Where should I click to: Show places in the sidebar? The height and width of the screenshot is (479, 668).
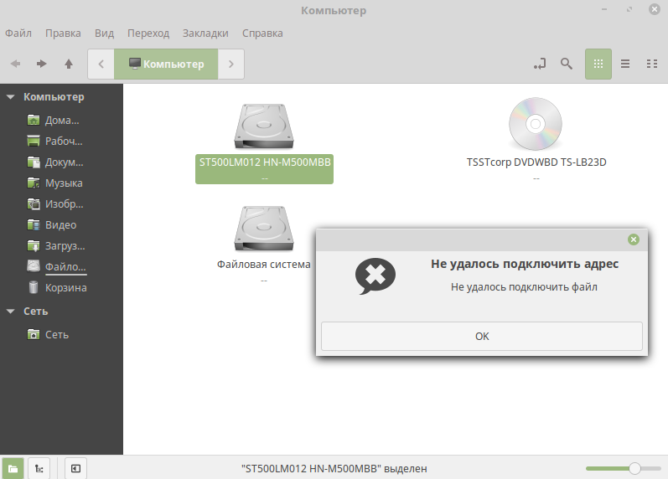(13, 469)
